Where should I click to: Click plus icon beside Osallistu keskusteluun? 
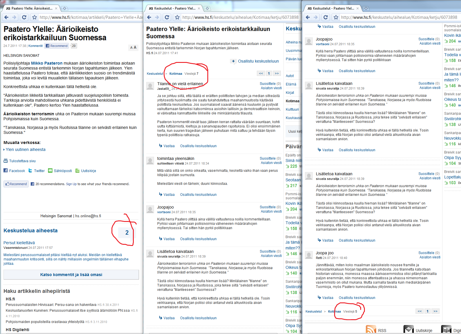pyautogui.click(x=233, y=61)
